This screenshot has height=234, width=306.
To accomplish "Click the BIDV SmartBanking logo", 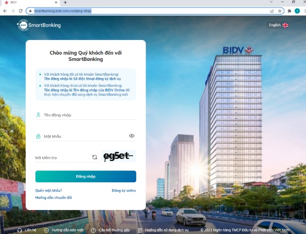I will (39, 25).
